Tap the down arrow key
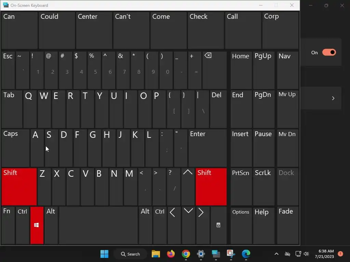Viewport: 350px width, 262px height. (x=188, y=225)
